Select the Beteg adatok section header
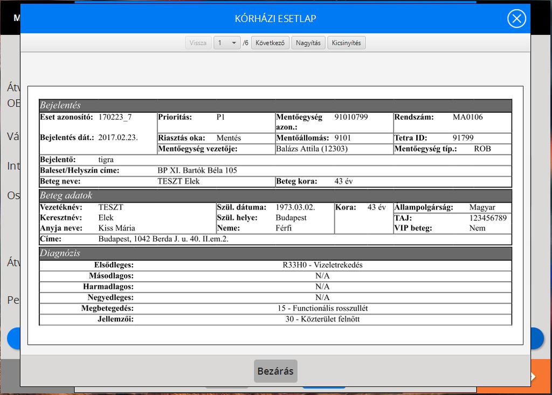 pos(275,196)
